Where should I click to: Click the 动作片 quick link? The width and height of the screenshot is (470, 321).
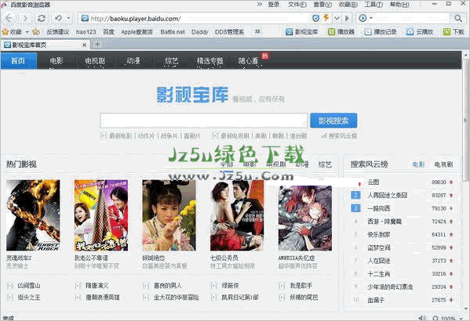pos(146,135)
